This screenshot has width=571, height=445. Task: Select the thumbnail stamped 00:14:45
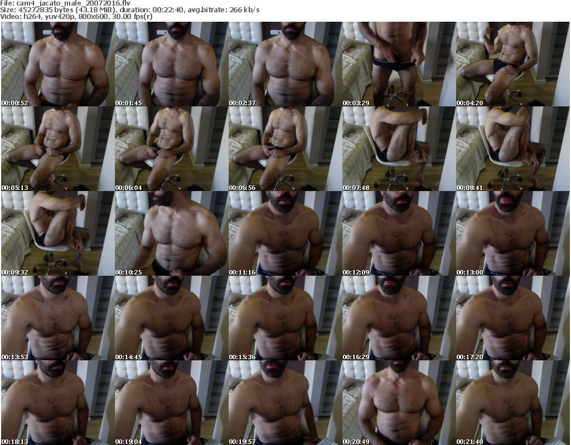click(172, 319)
